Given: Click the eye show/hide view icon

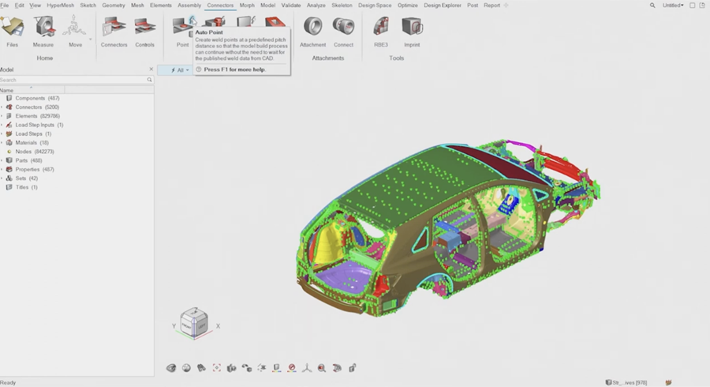Looking at the screenshot, I should (x=171, y=368).
